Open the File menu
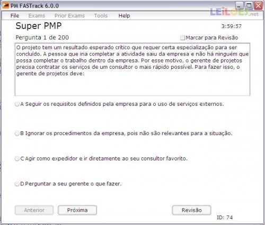 15,16
